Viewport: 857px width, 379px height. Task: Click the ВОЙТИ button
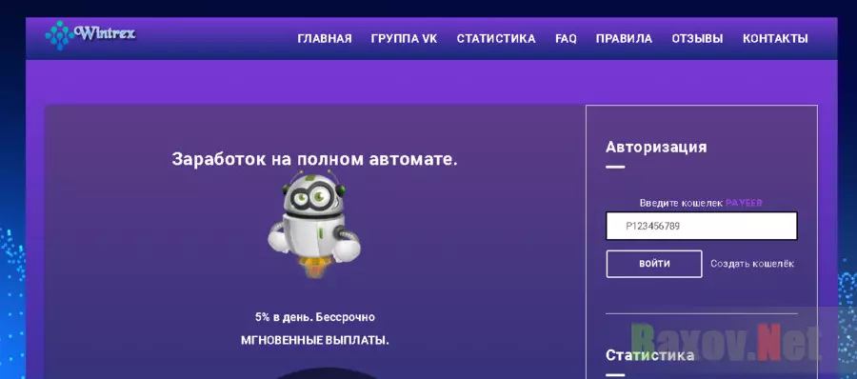pyautogui.click(x=654, y=264)
